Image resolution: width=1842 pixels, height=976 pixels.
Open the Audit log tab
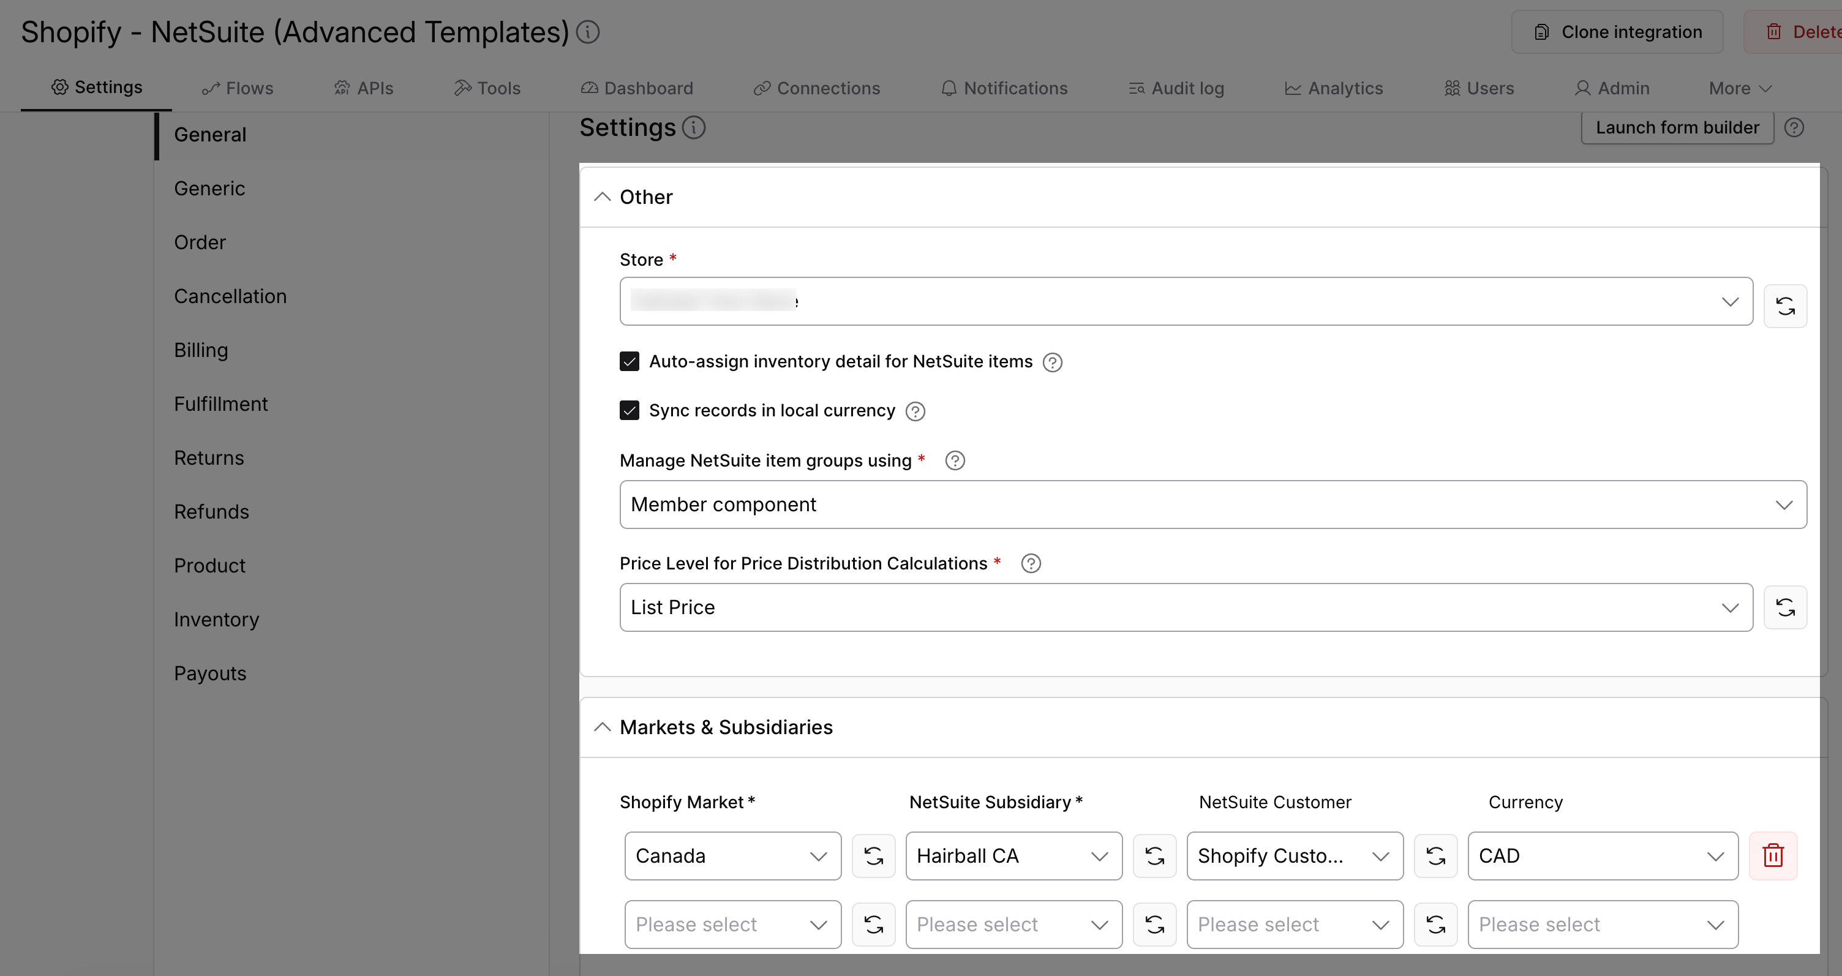[x=1176, y=89]
